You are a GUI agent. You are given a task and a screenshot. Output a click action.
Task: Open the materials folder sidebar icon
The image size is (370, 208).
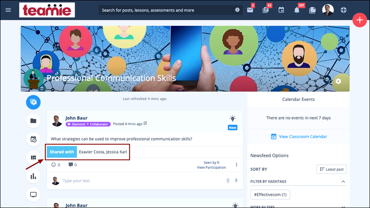click(x=33, y=121)
